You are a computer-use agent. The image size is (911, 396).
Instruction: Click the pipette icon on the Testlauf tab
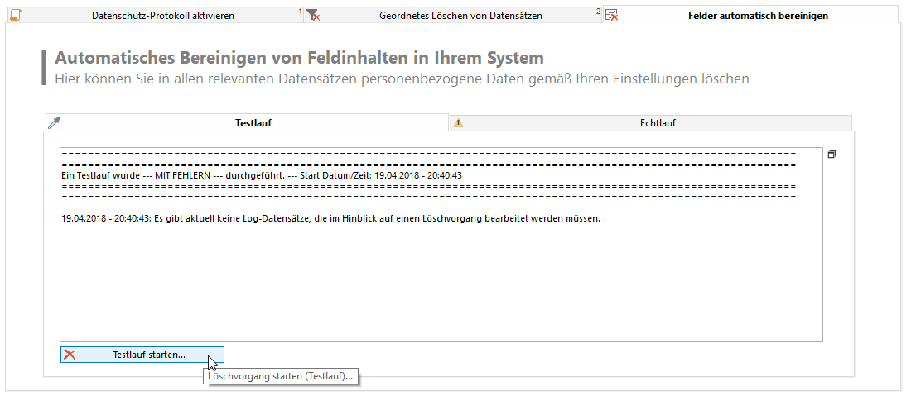click(x=54, y=123)
